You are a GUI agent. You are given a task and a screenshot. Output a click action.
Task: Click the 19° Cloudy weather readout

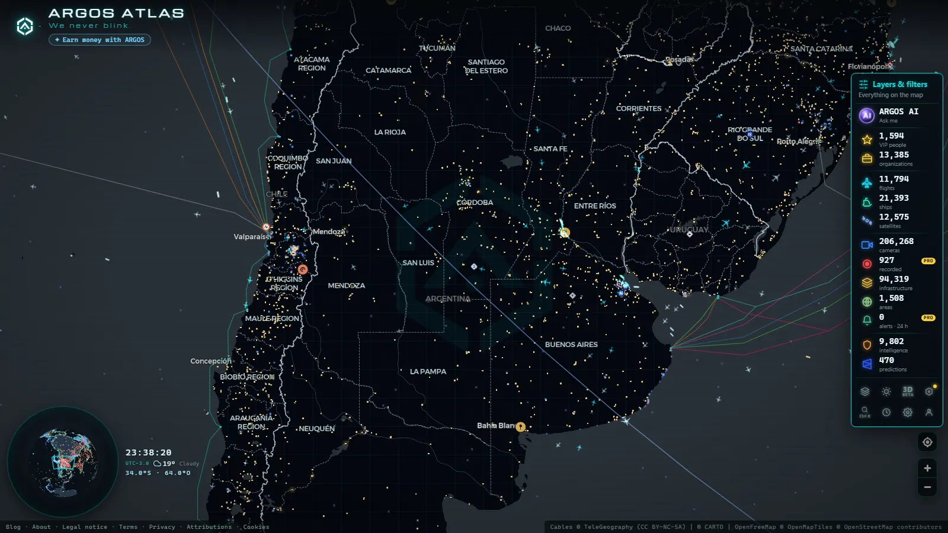[176, 464]
